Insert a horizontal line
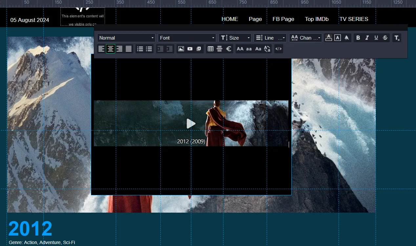Viewport: 416px width, 246px height. (219, 49)
